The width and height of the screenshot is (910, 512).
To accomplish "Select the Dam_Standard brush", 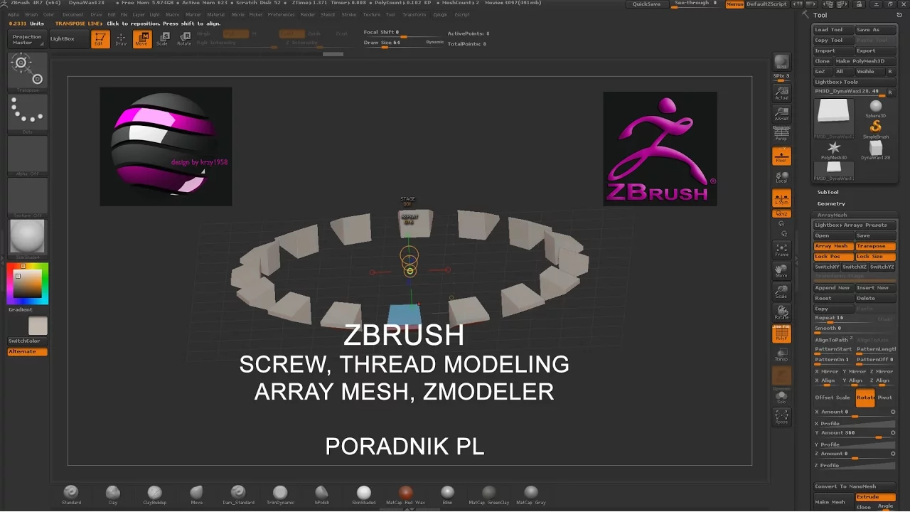I will [238, 494].
